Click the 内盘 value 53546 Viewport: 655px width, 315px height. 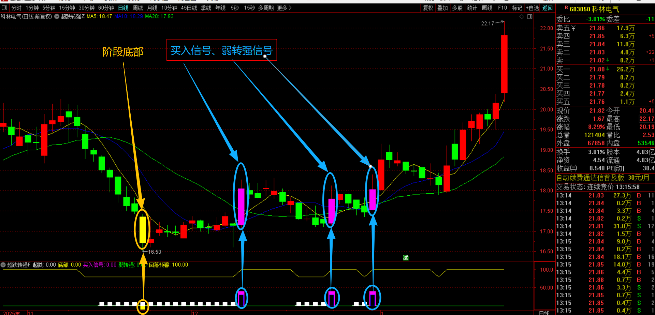[x=646, y=143]
